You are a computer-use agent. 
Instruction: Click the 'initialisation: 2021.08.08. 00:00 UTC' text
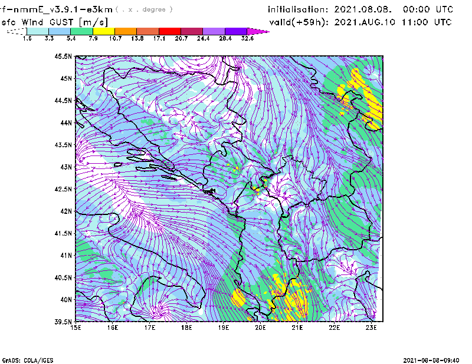(360, 9)
